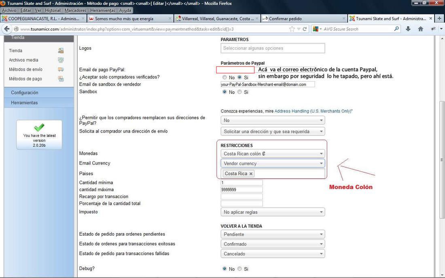This screenshot has height=278, width=445.
Task: Open the Editar menu
Action: coord(25,10)
